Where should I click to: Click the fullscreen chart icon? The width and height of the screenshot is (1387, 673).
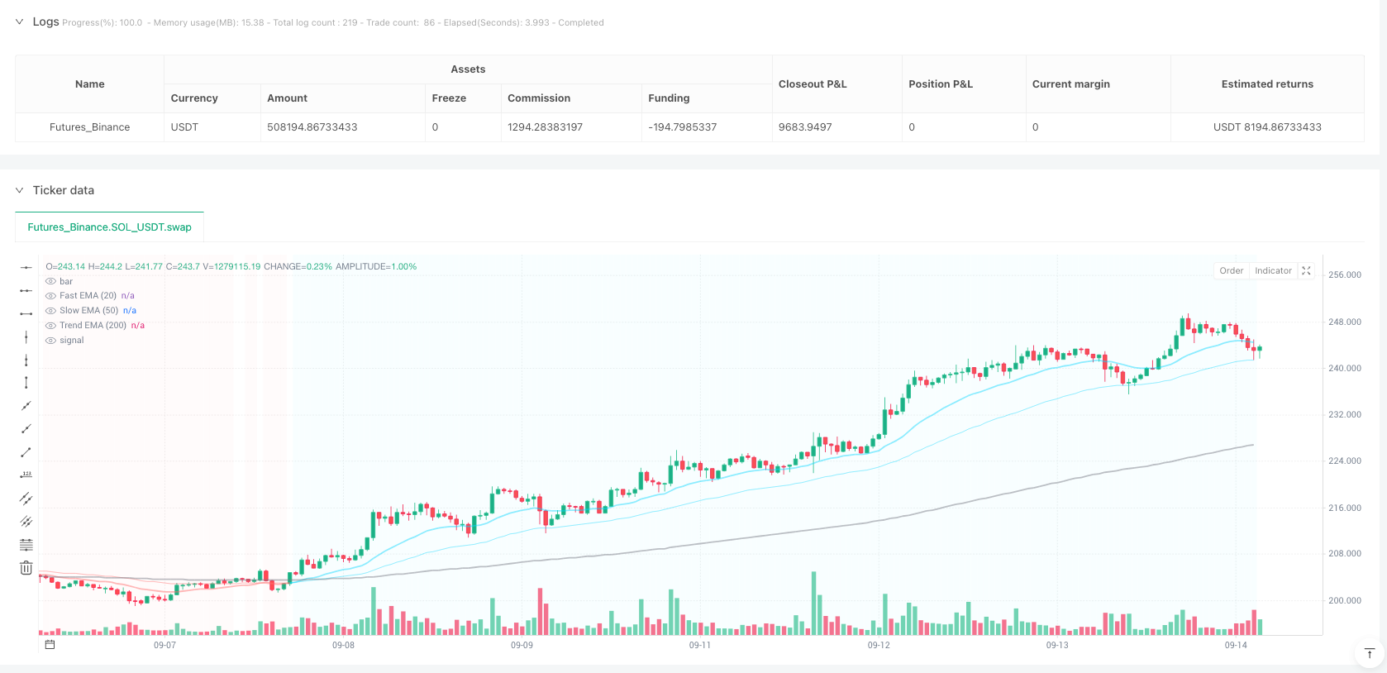pos(1307,270)
